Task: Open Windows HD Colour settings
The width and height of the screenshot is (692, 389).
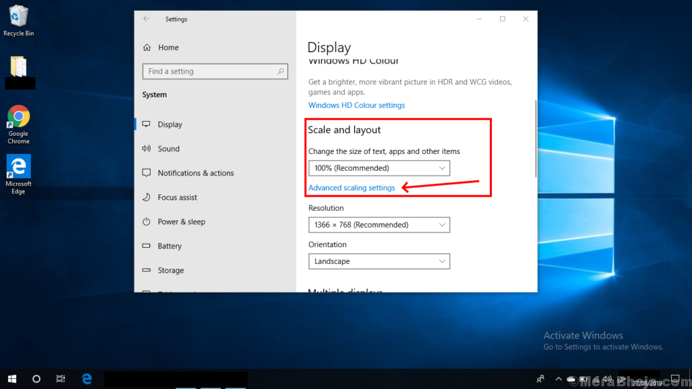Action: pyautogui.click(x=356, y=105)
